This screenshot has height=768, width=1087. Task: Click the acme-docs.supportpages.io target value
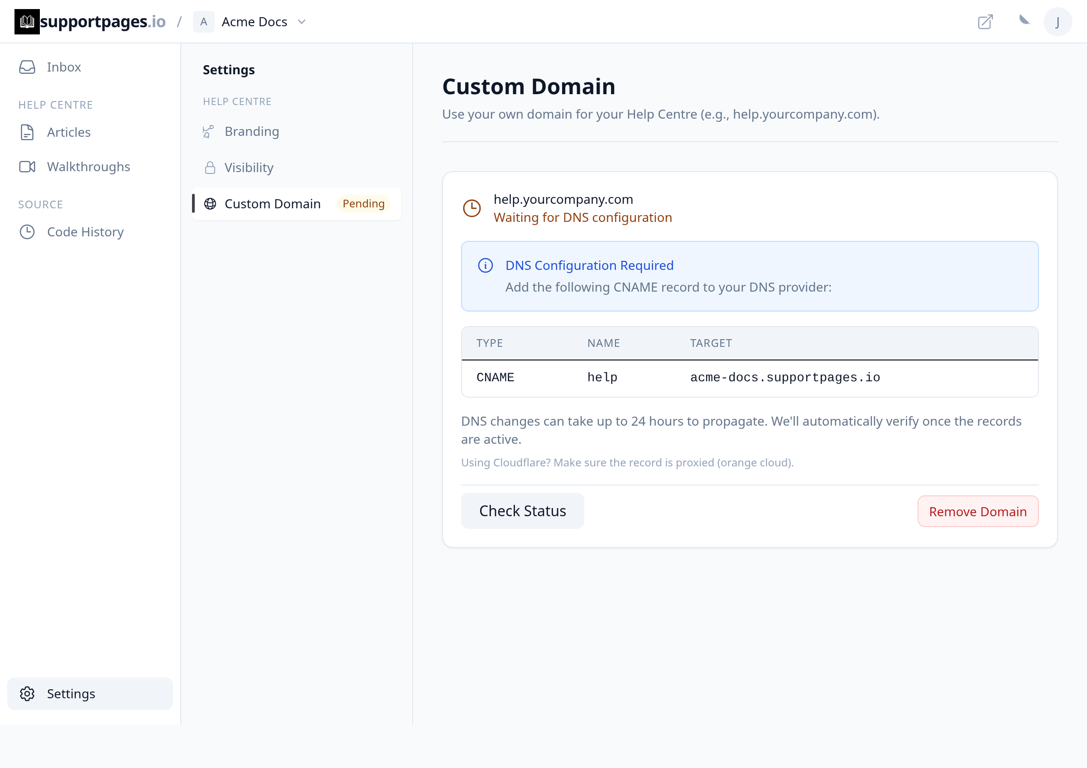point(785,378)
